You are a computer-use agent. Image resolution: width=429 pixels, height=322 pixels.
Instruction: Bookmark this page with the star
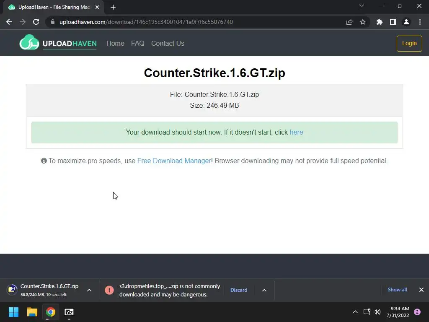coord(362,22)
